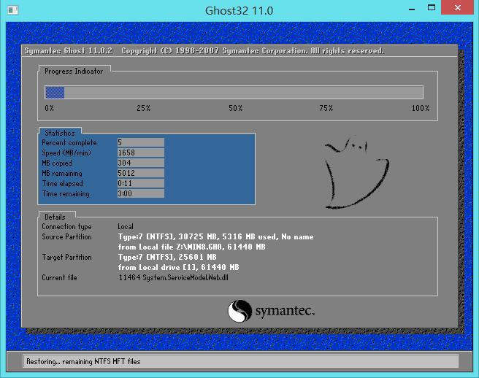Click the blue filled portion of progress bar

point(55,93)
